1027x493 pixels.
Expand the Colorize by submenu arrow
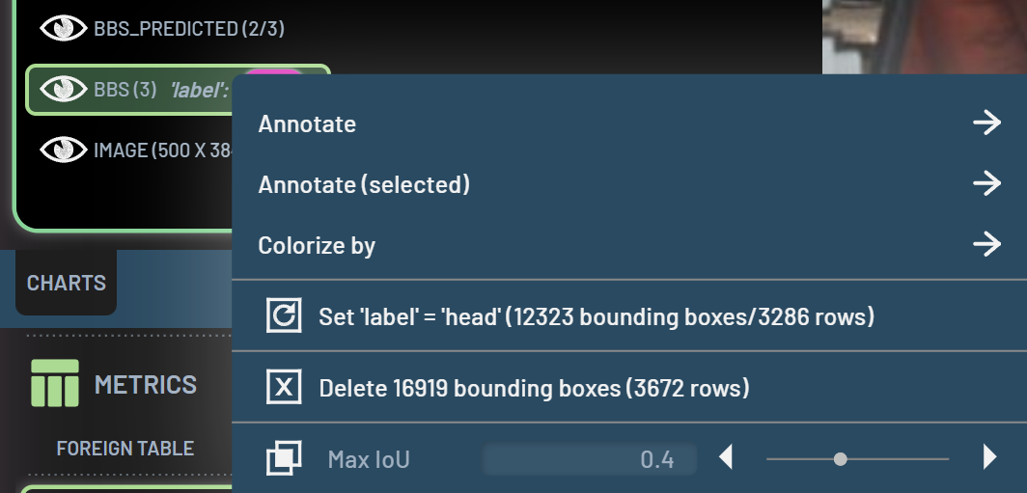pos(985,245)
